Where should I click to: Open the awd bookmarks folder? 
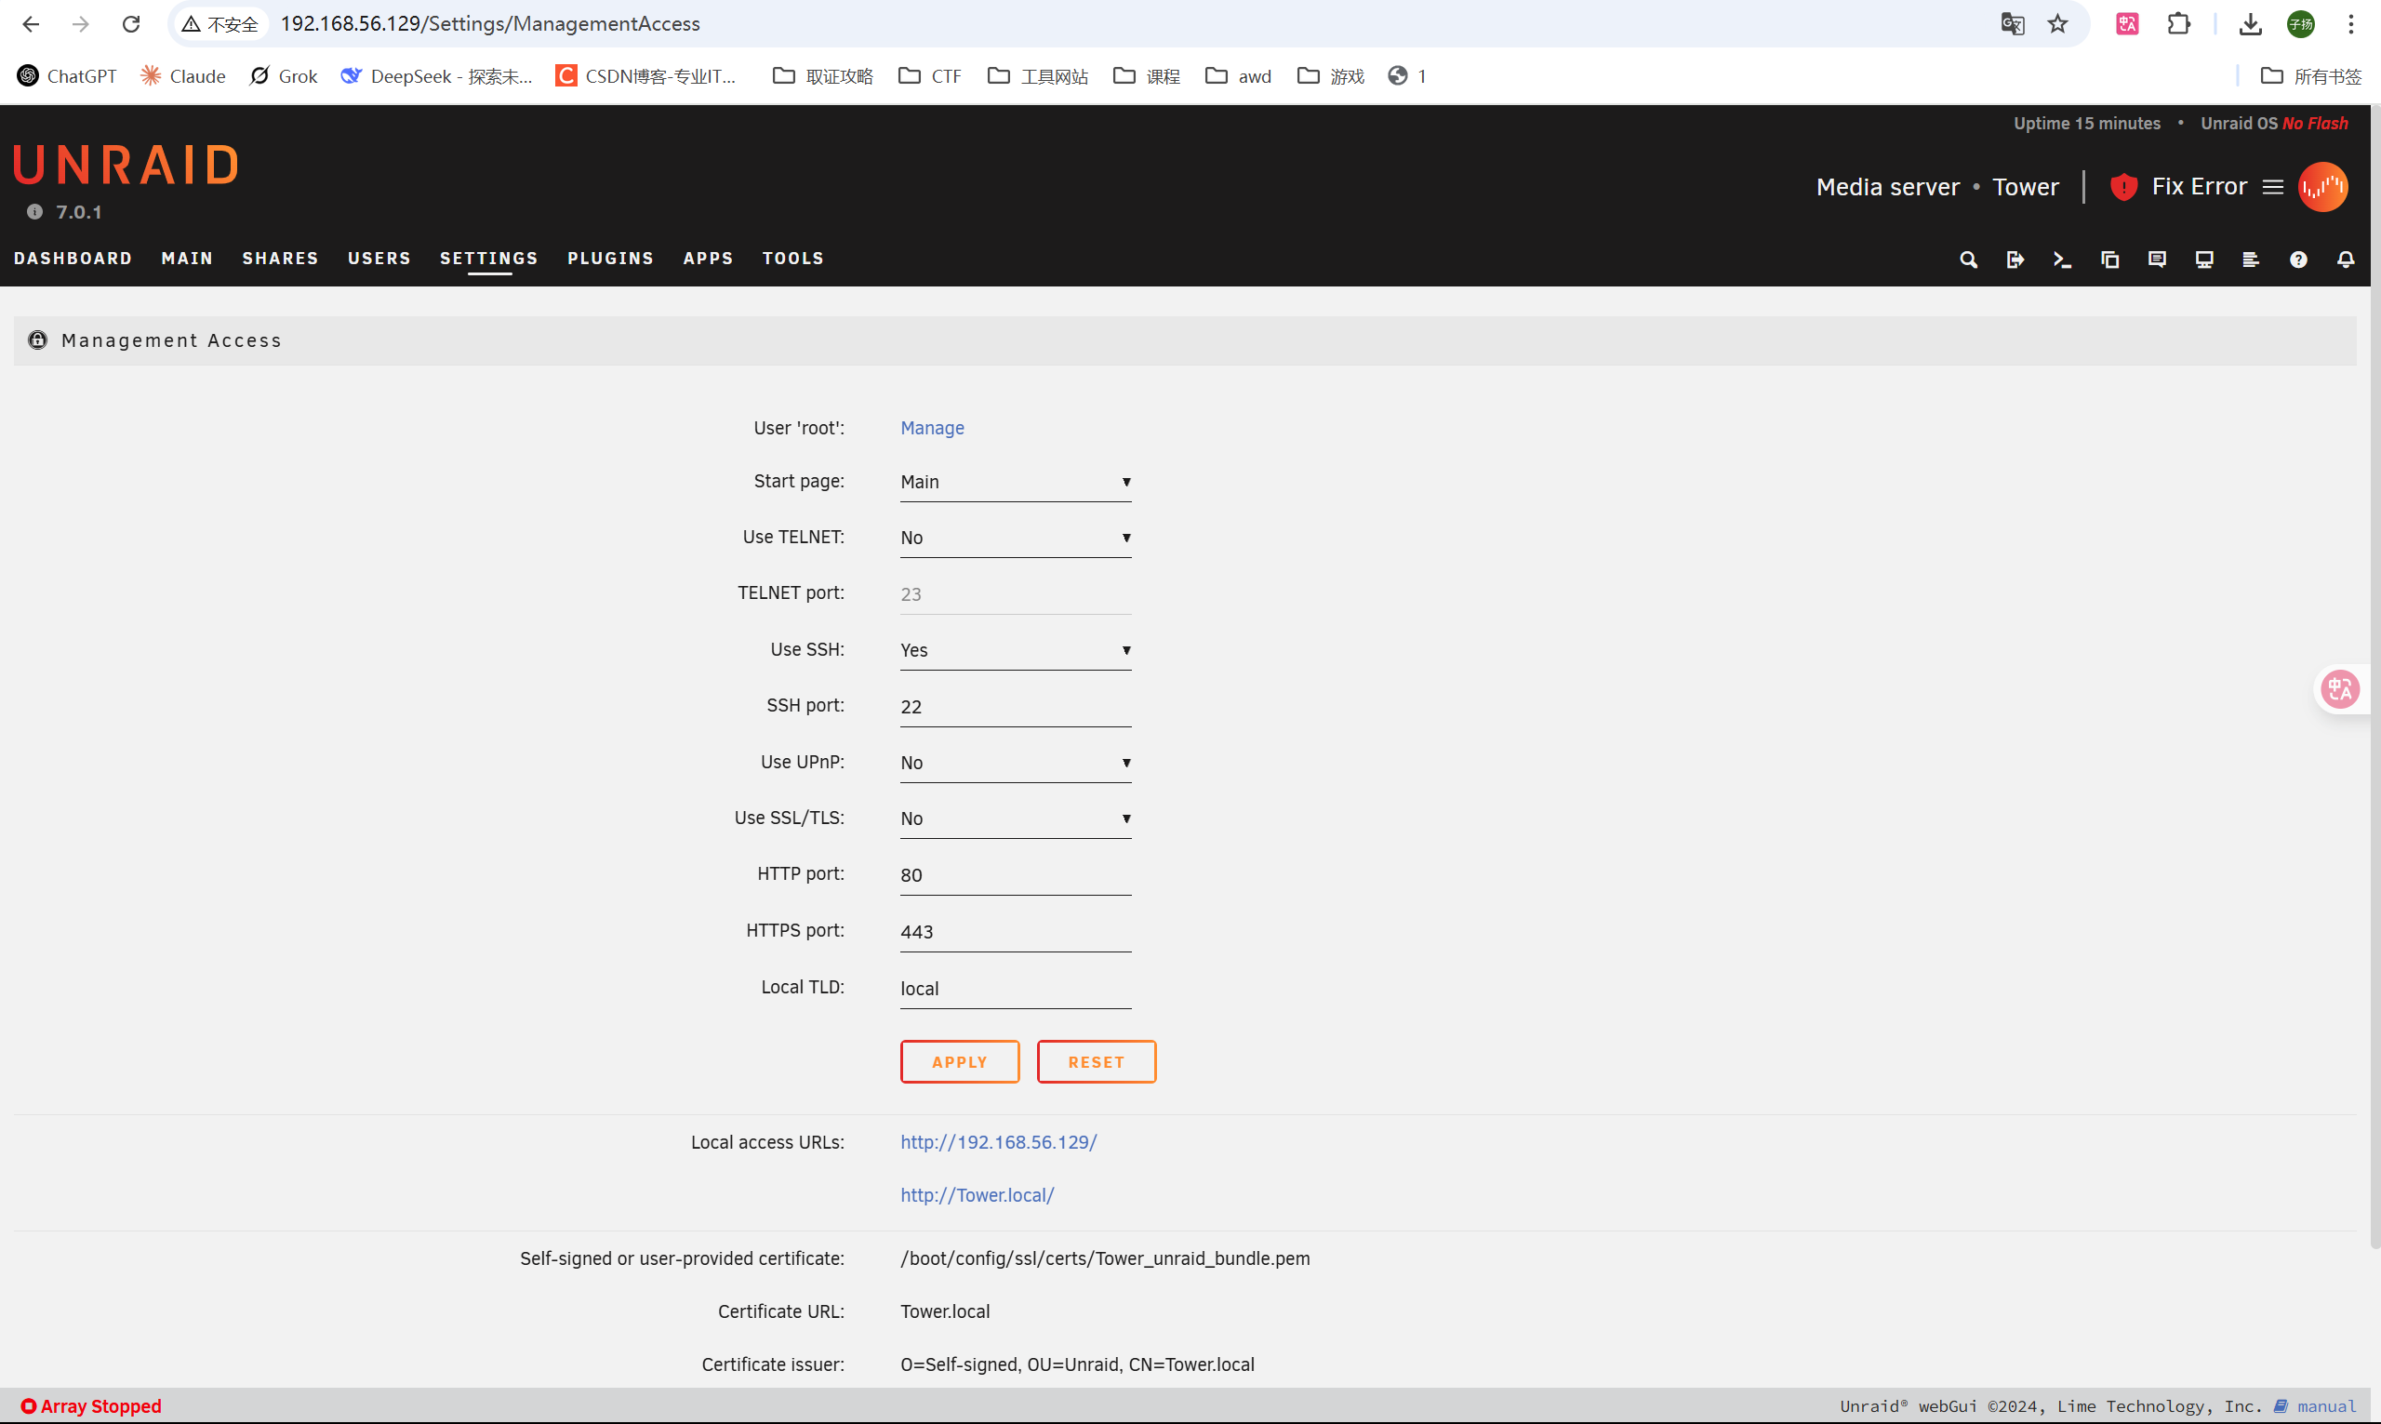coord(1238,76)
